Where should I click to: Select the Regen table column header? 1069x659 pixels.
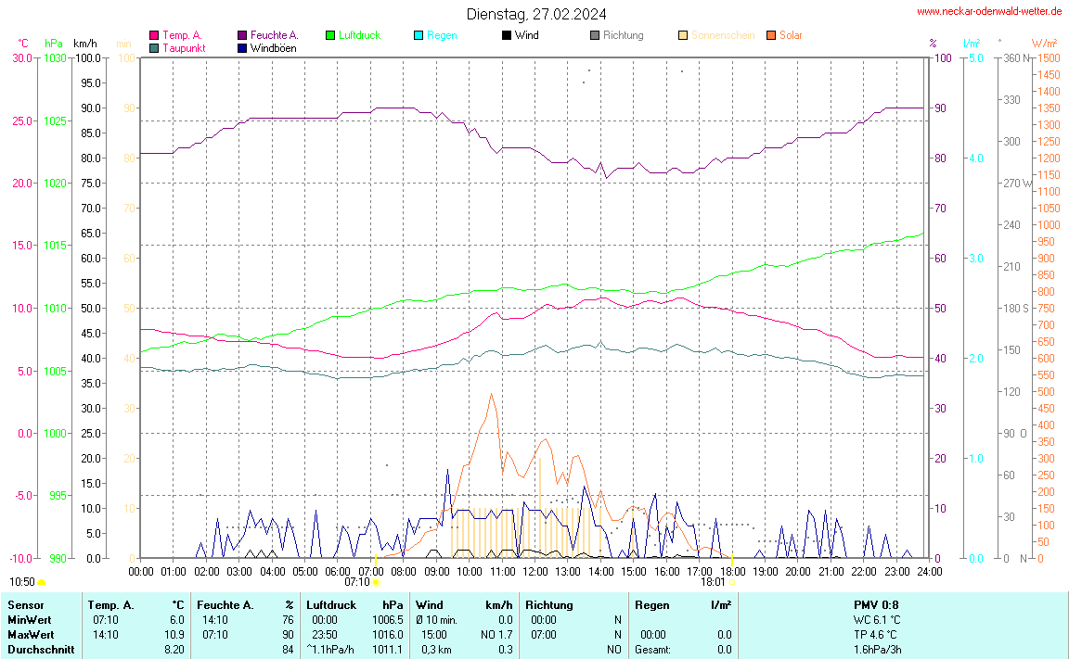[x=651, y=604]
